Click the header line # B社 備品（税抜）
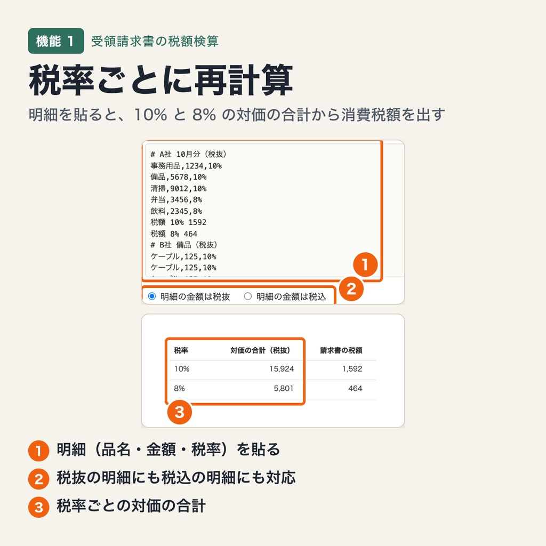 [184, 245]
